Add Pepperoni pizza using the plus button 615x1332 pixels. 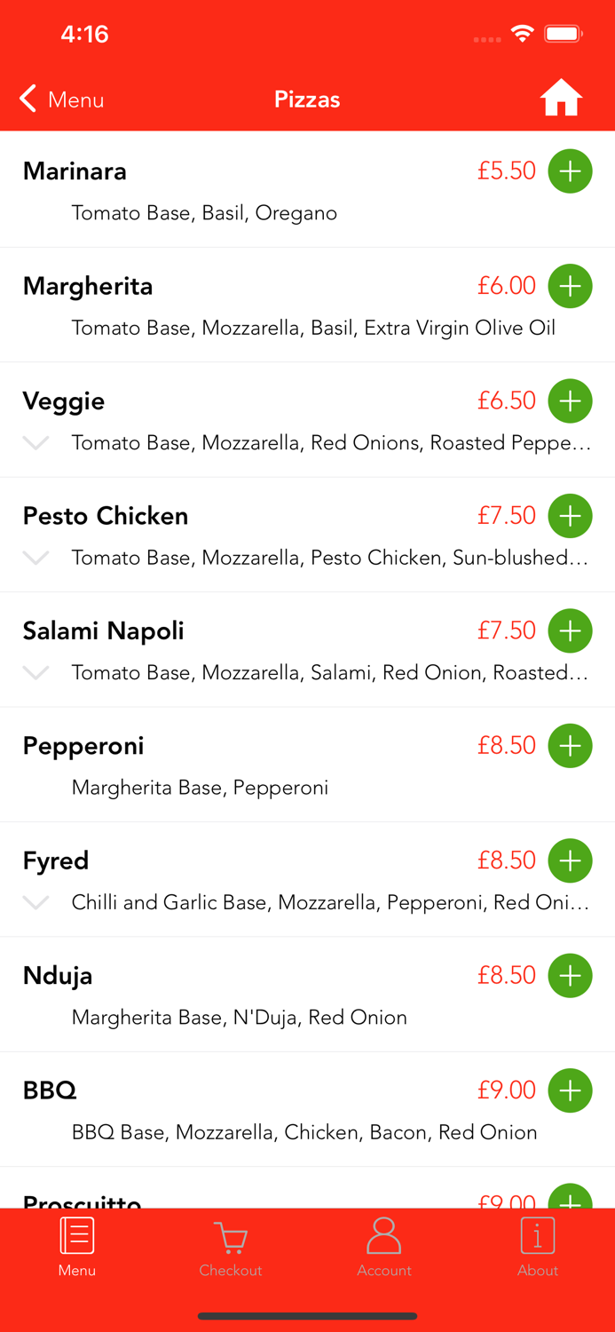coord(571,746)
